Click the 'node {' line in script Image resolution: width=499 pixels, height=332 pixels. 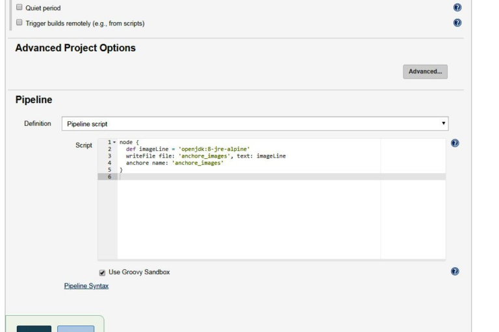click(x=129, y=142)
